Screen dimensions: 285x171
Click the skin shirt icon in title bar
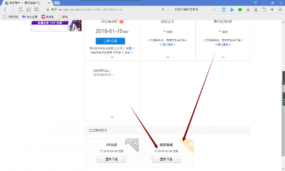256,3
